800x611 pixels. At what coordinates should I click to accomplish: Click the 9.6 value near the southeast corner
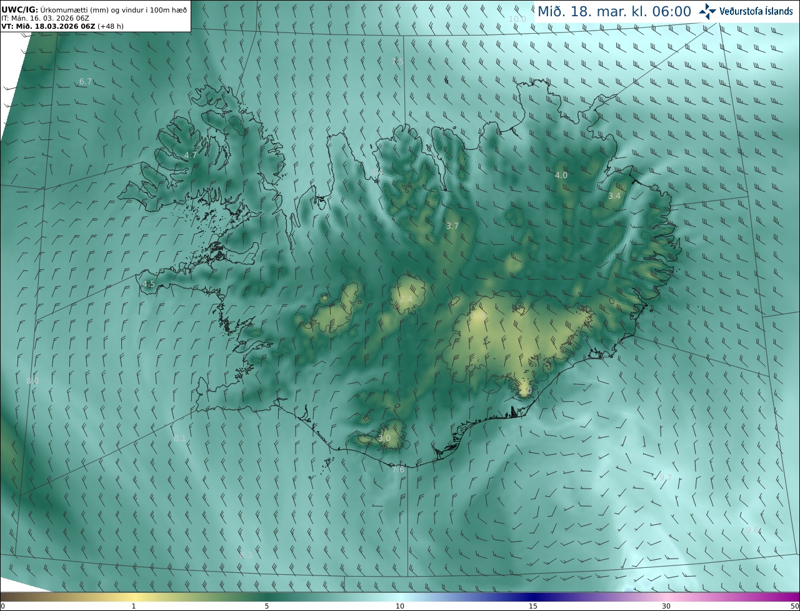(753, 530)
